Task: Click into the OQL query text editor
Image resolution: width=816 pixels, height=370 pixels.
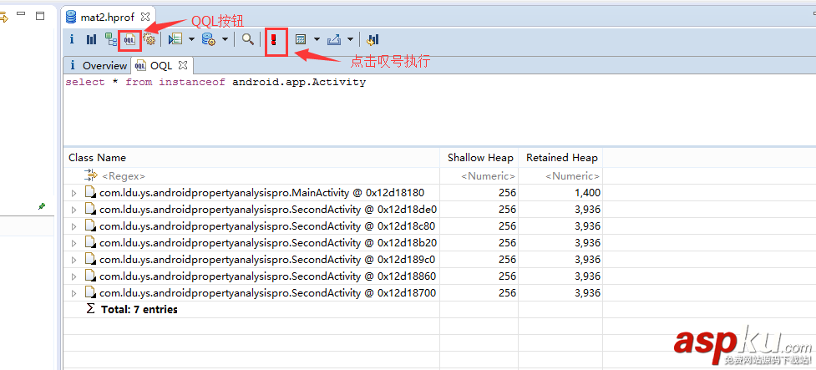Action: pos(439,109)
